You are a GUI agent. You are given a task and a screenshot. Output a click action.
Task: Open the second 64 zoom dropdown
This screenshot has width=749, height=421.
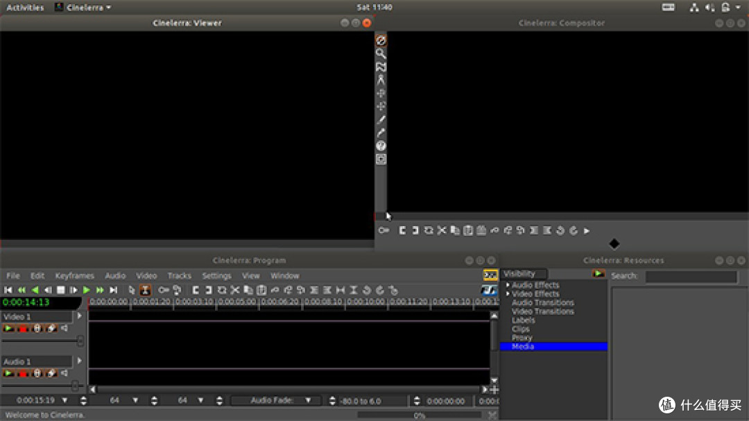coord(200,400)
